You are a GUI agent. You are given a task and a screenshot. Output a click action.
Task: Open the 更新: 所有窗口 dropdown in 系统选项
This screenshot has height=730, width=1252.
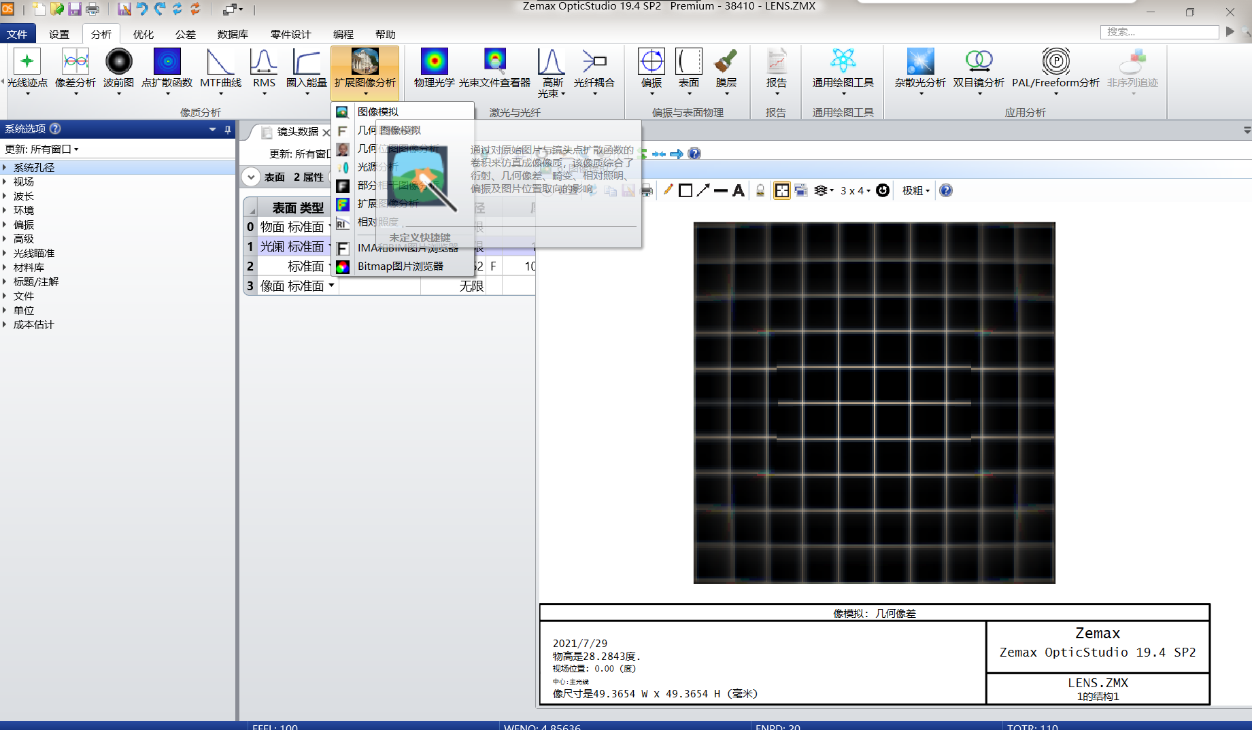(x=42, y=149)
